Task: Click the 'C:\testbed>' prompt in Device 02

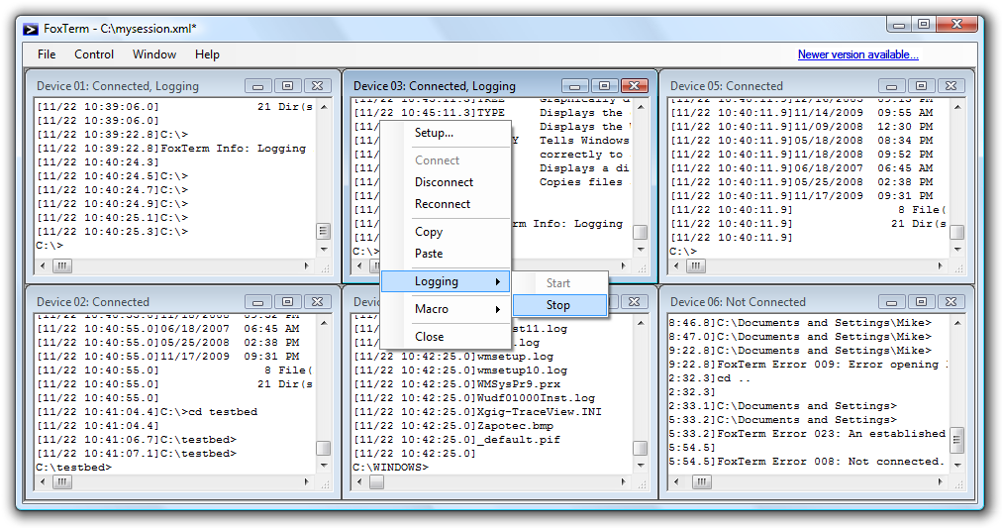Action: (73, 468)
